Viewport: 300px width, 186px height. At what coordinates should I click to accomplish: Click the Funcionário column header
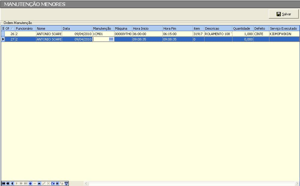click(26, 28)
